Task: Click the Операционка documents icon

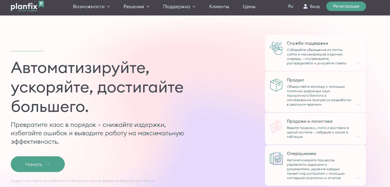Action: 276,158
